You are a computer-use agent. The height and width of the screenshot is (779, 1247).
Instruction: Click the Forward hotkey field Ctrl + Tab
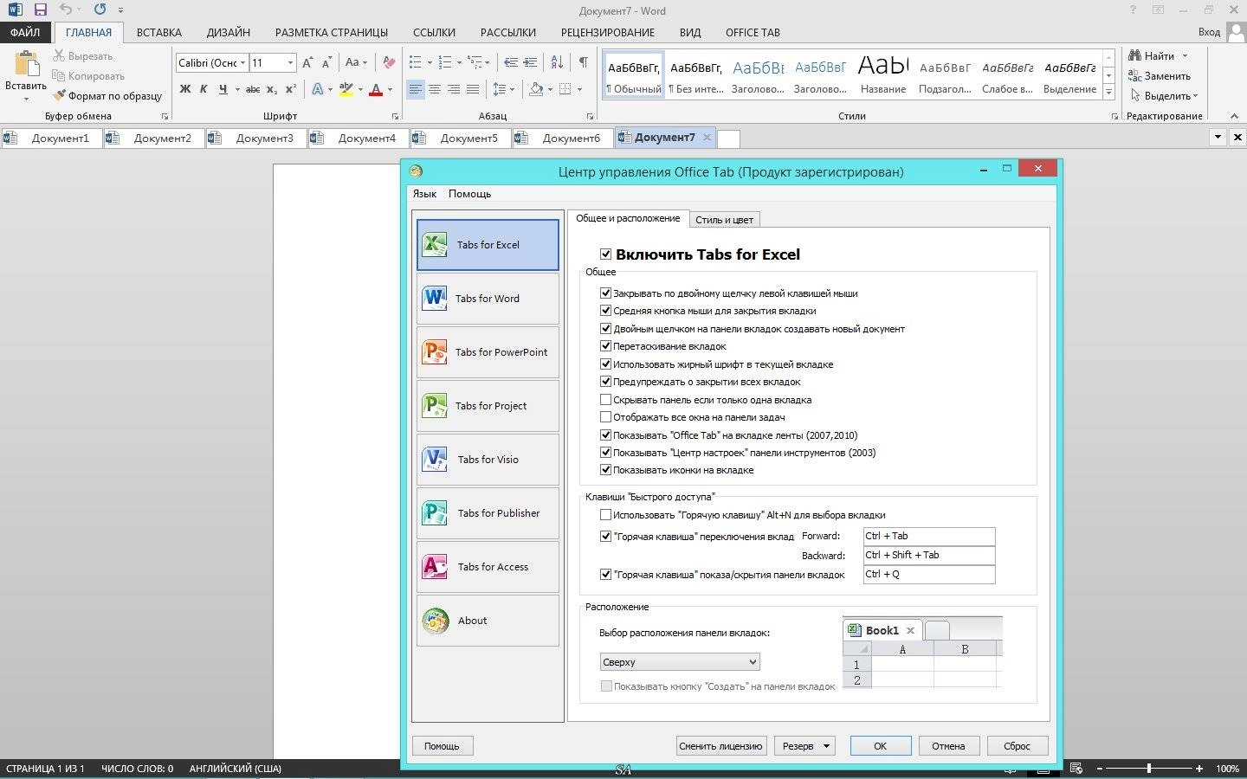[x=929, y=537]
